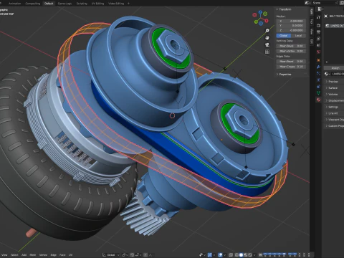Open the Physics properties tab icon

point(319,80)
